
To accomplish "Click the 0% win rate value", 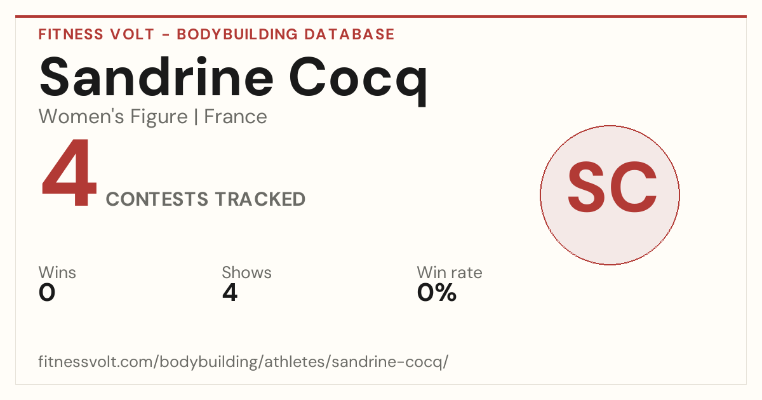I will 437,293.
